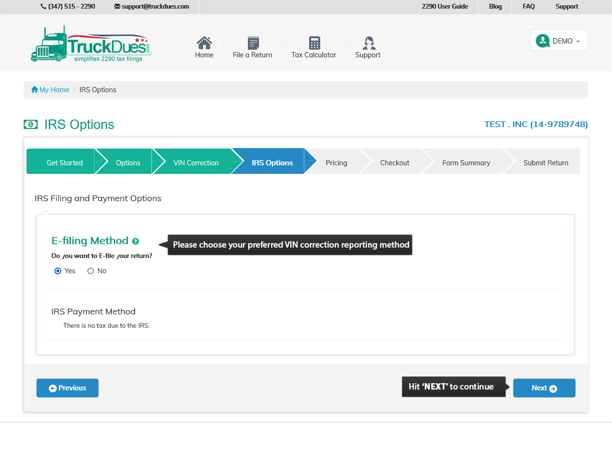Screen dimensions: 612x473
Task: Click the TruckDues logo
Action: point(91,44)
